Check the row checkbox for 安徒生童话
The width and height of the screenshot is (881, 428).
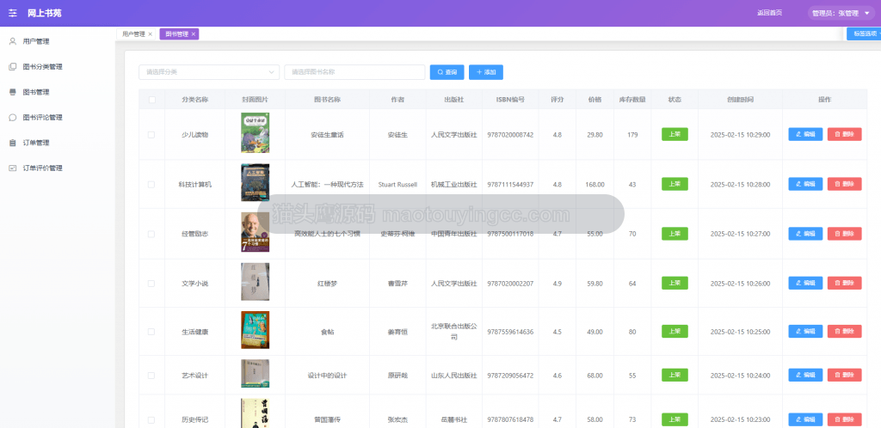151,135
